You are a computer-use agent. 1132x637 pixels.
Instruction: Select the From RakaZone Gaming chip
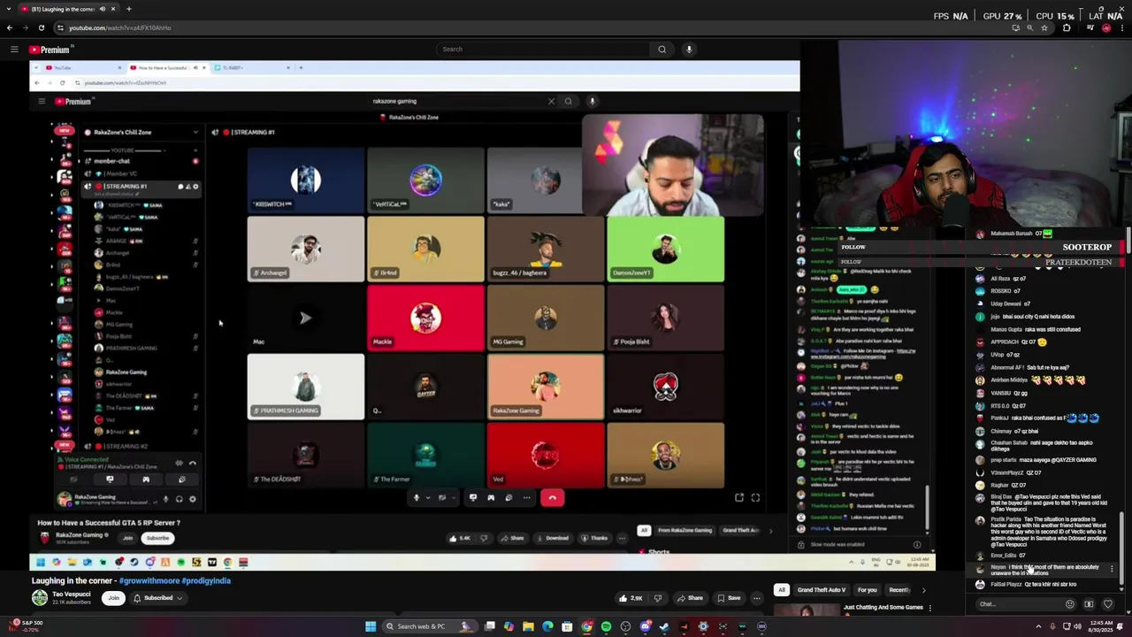tap(685, 531)
